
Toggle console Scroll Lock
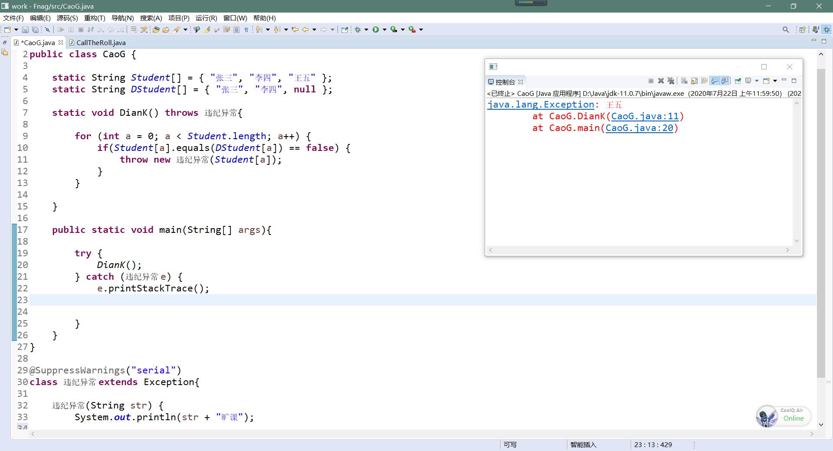694,81
